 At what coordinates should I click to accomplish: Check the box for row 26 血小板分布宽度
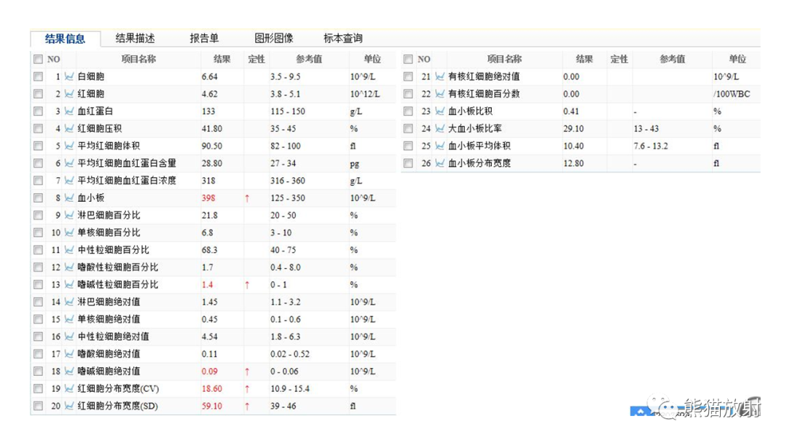[x=408, y=163]
